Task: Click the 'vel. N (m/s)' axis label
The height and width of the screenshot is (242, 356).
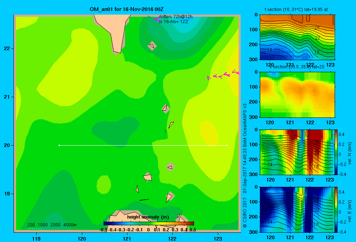Action: point(350,153)
